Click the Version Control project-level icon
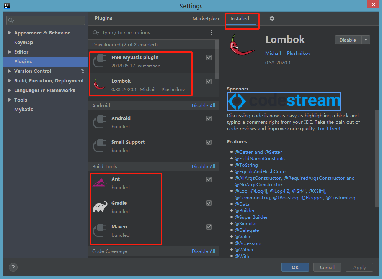This screenshot has height=279, width=382. click(x=82, y=71)
